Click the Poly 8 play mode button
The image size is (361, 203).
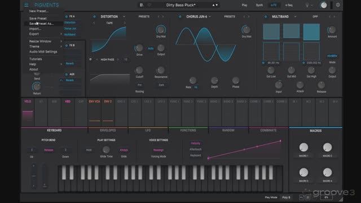[x=286, y=197]
